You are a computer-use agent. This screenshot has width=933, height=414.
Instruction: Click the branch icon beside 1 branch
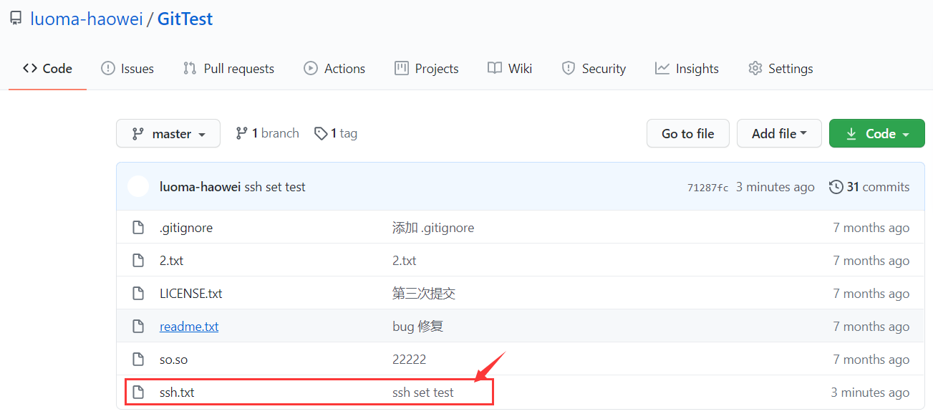point(241,133)
